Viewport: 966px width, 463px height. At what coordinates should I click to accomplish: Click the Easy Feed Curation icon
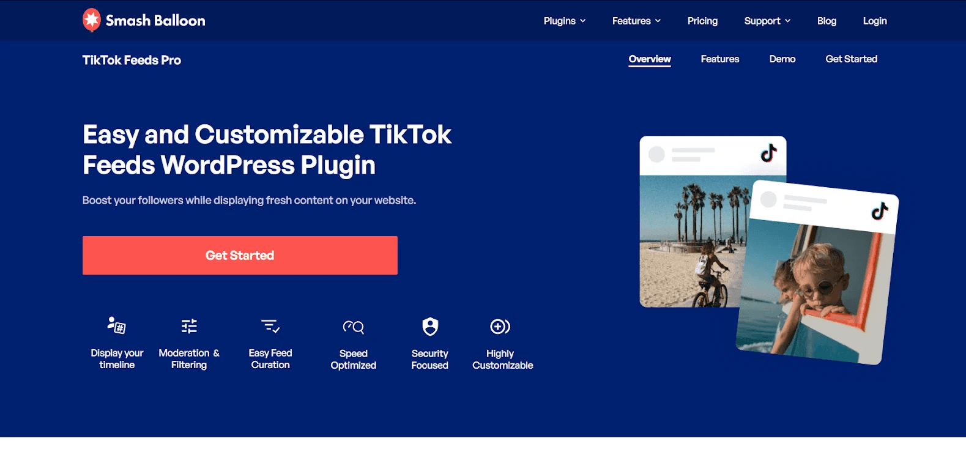point(270,326)
